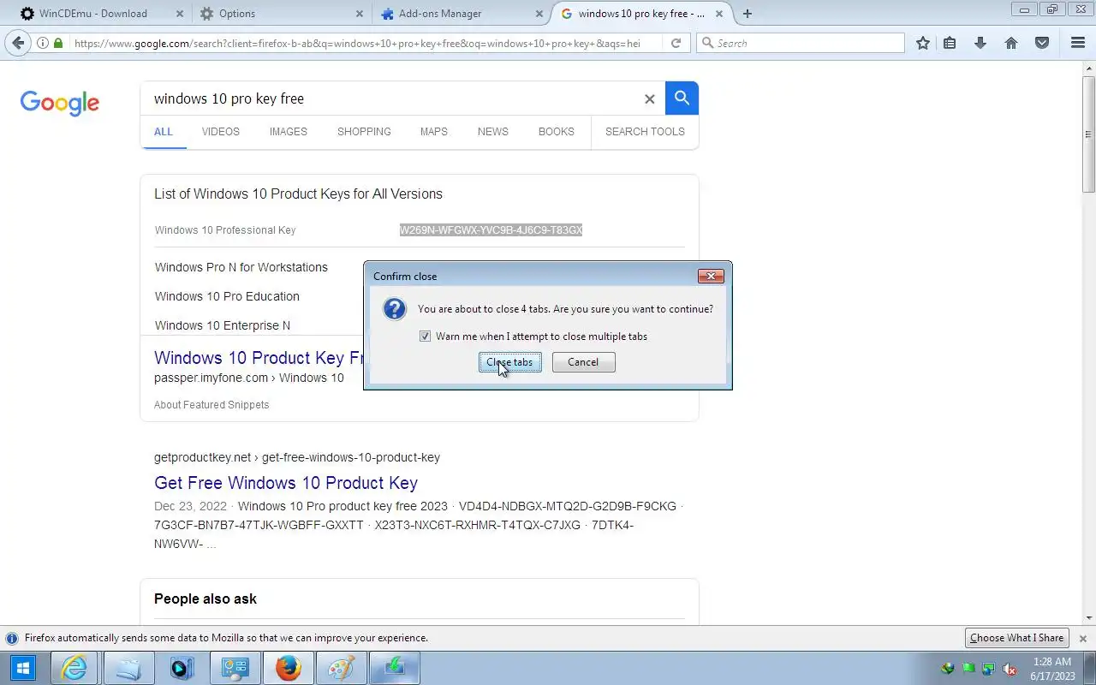Select the NEWS search filter
Viewport: 1096px width, 685px height.
pyautogui.click(x=493, y=132)
